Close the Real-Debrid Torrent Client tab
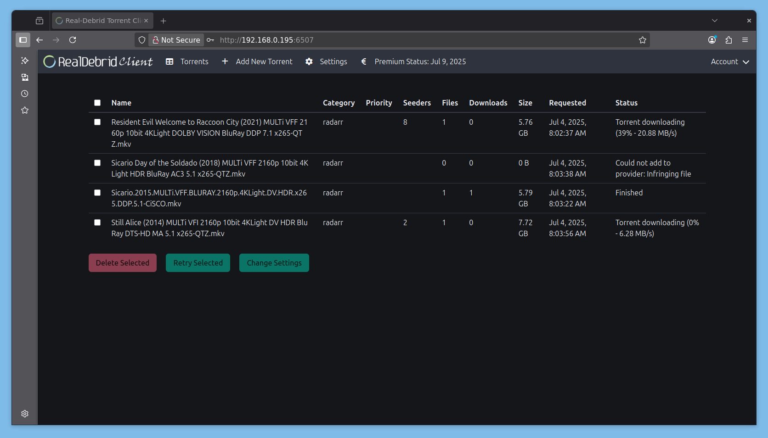768x438 pixels. pyautogui.click(x=146, y=21)
